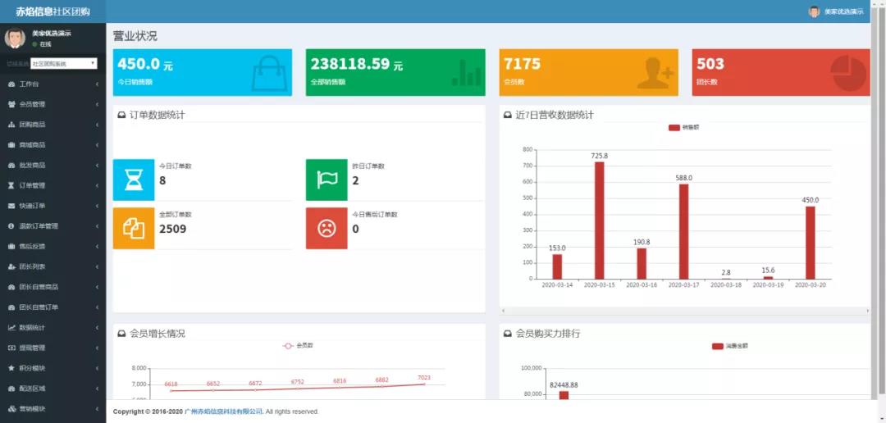The width and height of the screenshot is (886, 423).
Task: Click the bar chart icon on 全部销售额 card
Action: point(466,73)
